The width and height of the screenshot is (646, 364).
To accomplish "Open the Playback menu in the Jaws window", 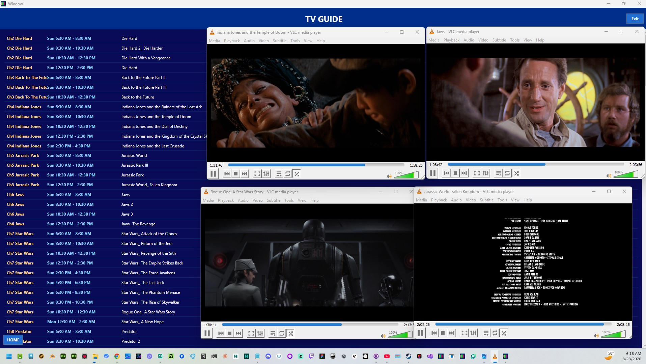I will (x=451, y=40).
